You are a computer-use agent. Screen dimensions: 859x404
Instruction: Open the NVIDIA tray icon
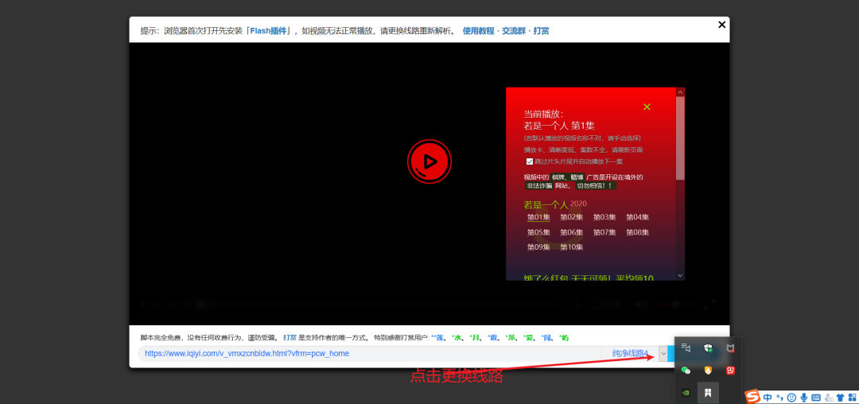point(686,392)
